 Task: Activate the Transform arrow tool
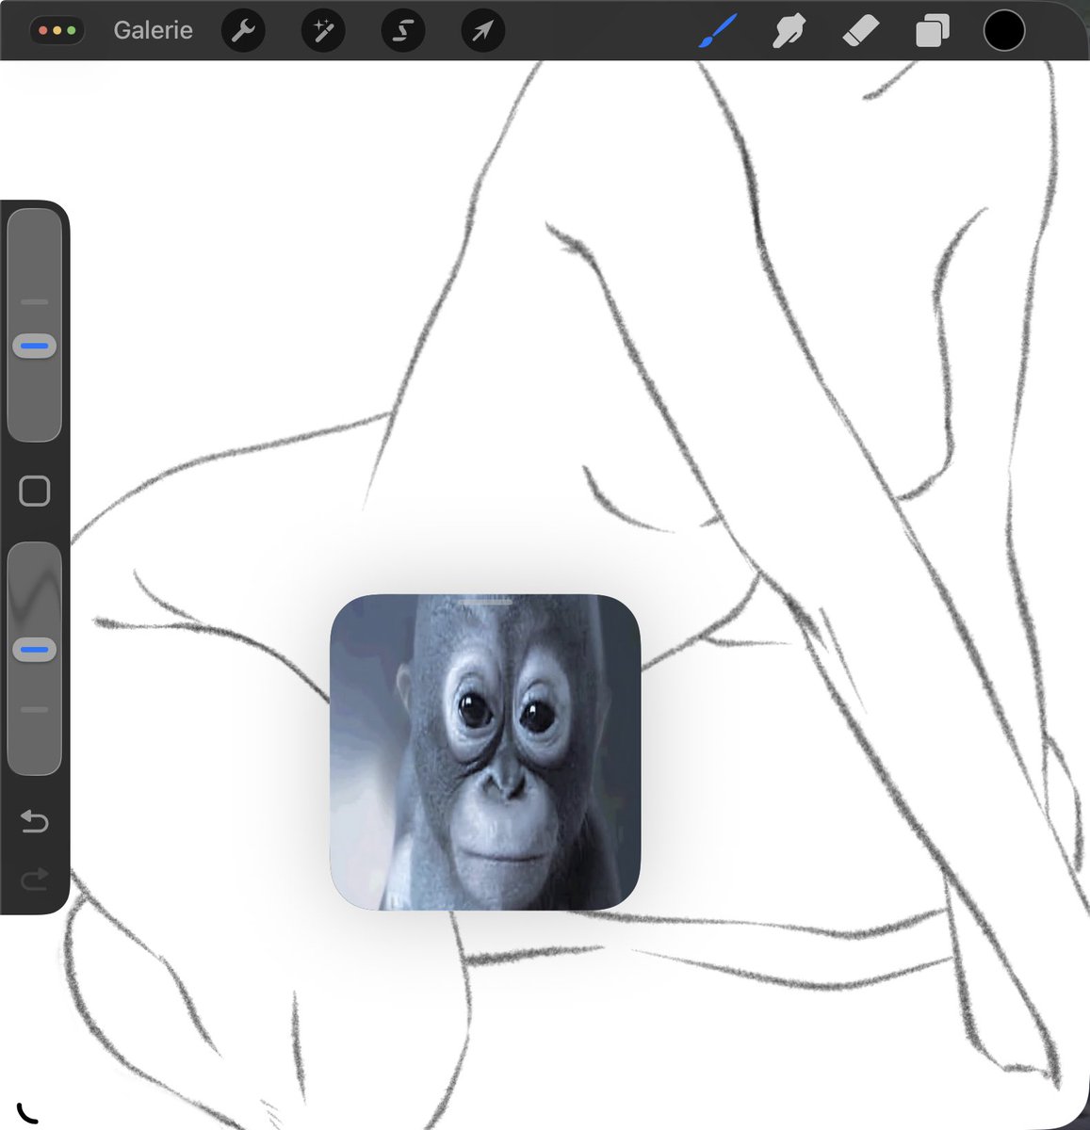coord(483,31)
